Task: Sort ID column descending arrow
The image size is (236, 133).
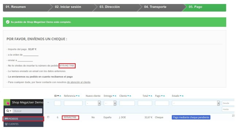Action: click(x=58, y=96)
